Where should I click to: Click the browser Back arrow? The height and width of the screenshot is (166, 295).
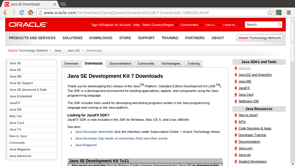5,13
